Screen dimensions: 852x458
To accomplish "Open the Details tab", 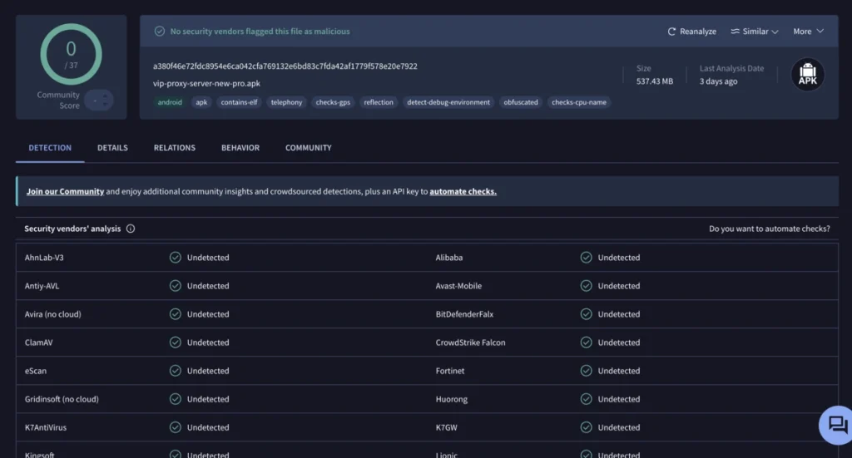I will (x=112, y=148).
